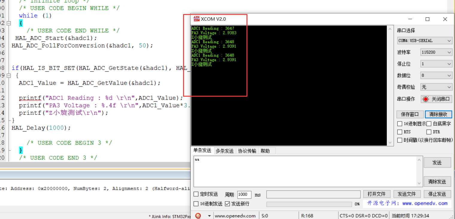Collapse code block at the while loop brace
Image resolution: width=455 pixels, height=219 pixels.
click(9, 23)
